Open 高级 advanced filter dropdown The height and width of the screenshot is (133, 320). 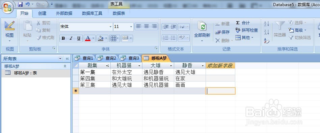tap(297, 30)
